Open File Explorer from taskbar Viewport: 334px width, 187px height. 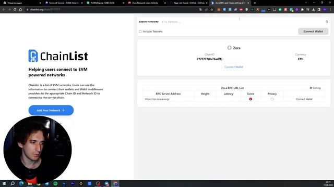pos(30,183)
